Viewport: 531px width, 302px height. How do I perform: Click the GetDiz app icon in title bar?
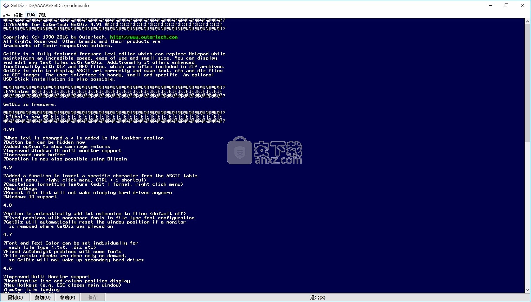(6, 6)
